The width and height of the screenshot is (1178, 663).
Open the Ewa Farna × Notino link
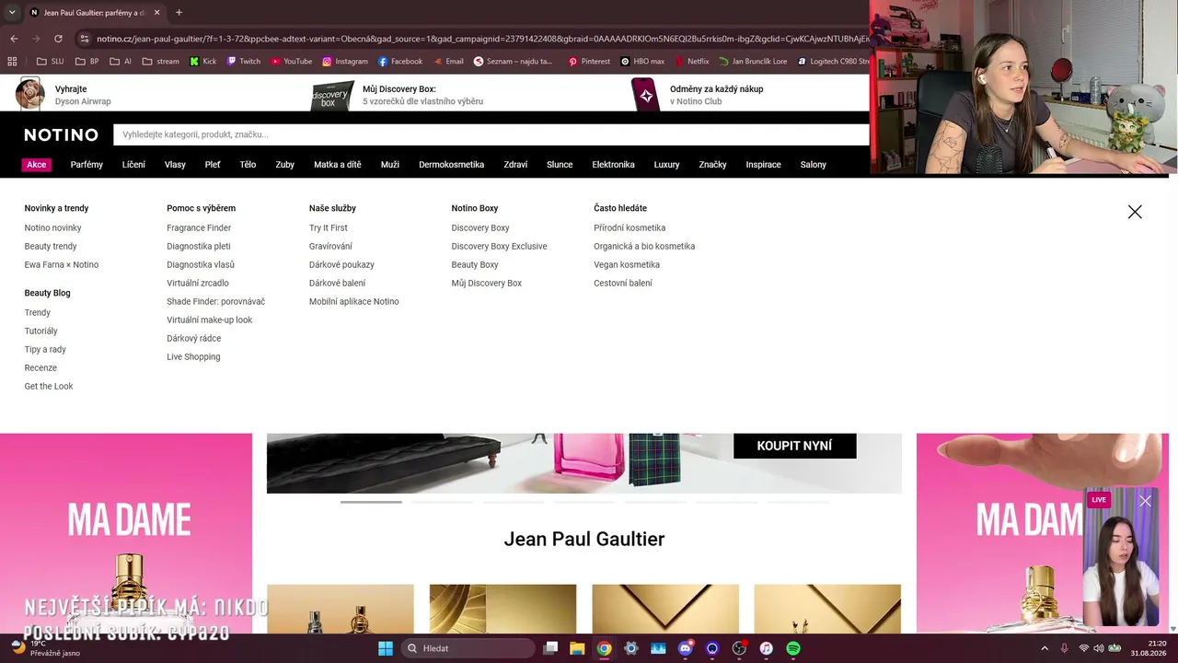(62, 264)
